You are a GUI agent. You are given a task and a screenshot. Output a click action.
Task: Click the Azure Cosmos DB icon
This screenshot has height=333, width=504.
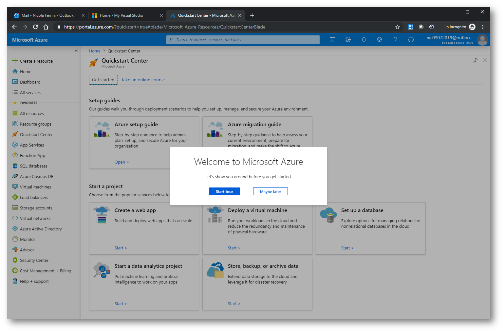click(x=15, y=176)
